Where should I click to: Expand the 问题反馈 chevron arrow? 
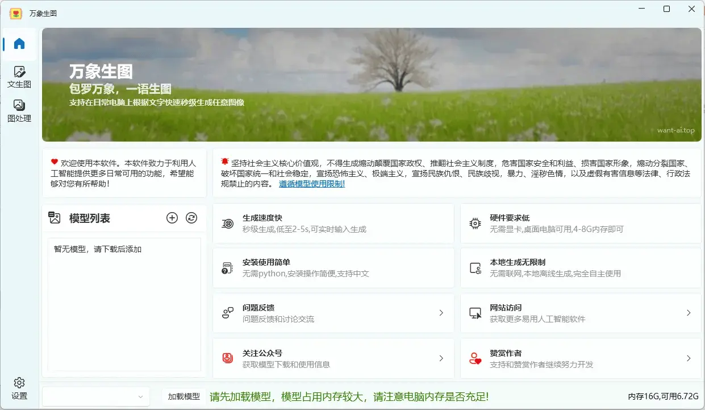pyautogui.click(x=441, y=313)
